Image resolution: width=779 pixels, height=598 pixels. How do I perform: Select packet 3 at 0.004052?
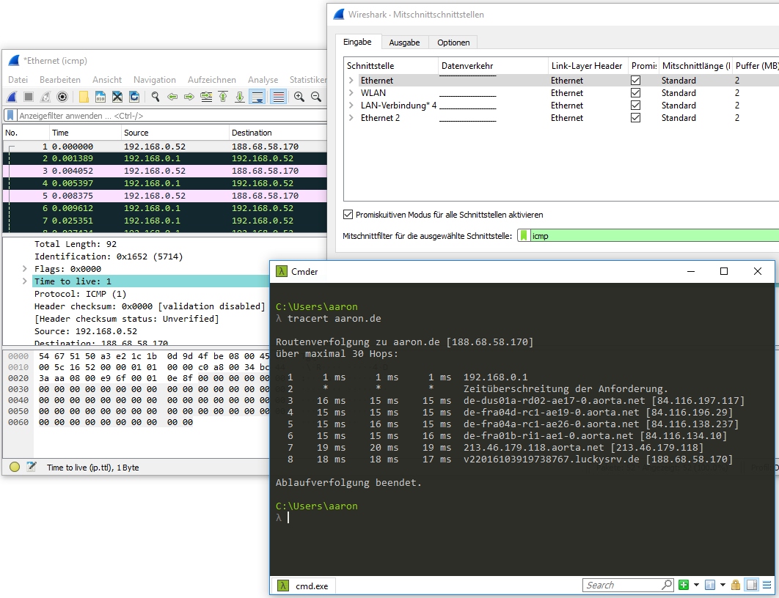pyautogui.click(x=165, y=171)
